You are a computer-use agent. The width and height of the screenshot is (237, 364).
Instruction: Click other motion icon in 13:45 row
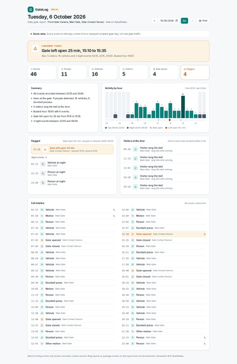point(42,343)
